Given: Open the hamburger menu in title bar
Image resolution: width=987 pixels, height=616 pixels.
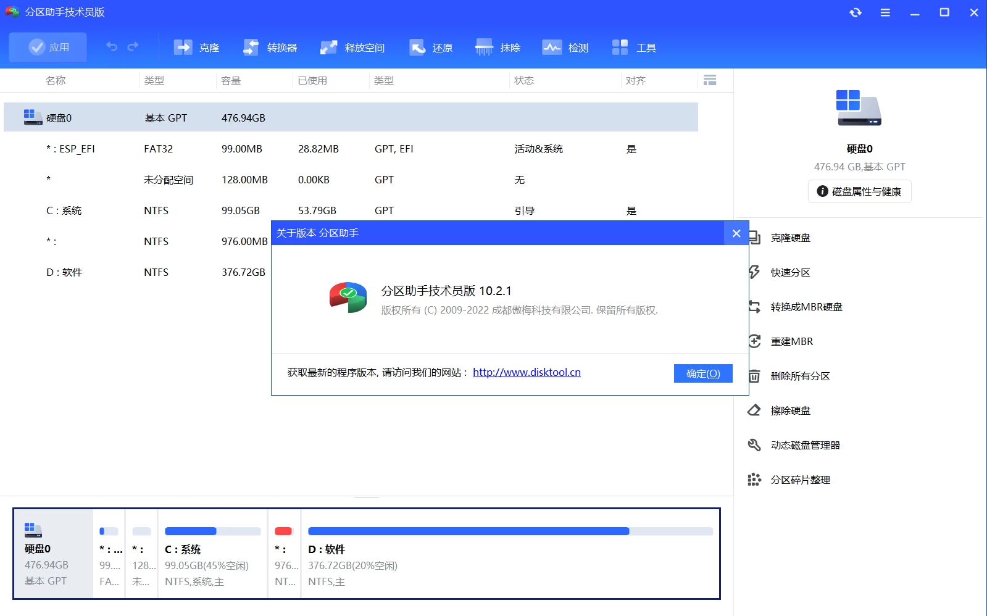Looking at the screenshot, I should [x=885, y=12].
